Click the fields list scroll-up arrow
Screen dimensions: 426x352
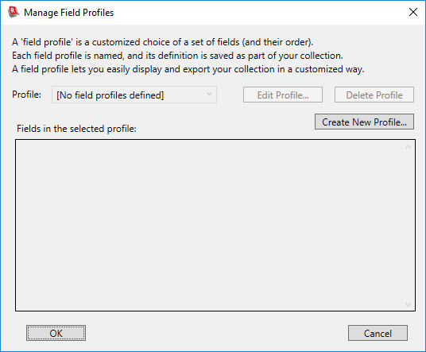pyautogui.click(x=408, y=148)
